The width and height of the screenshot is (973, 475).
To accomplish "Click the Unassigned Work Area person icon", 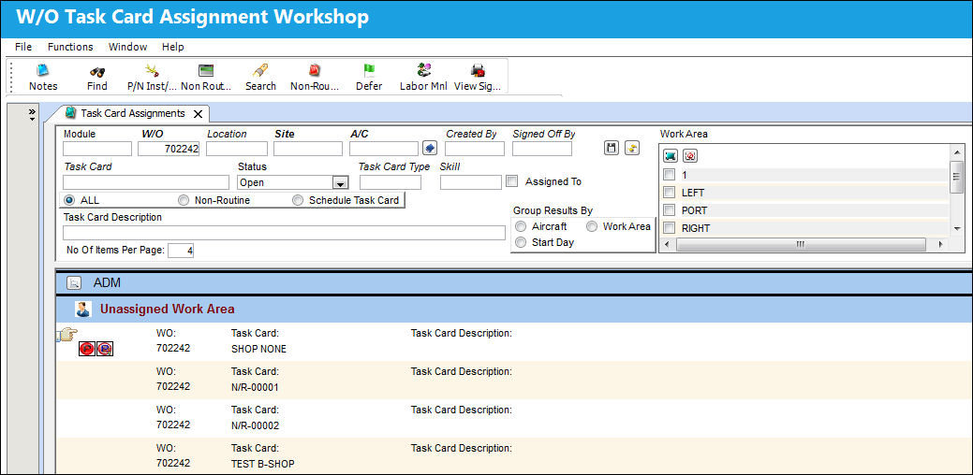I will 83,309.
